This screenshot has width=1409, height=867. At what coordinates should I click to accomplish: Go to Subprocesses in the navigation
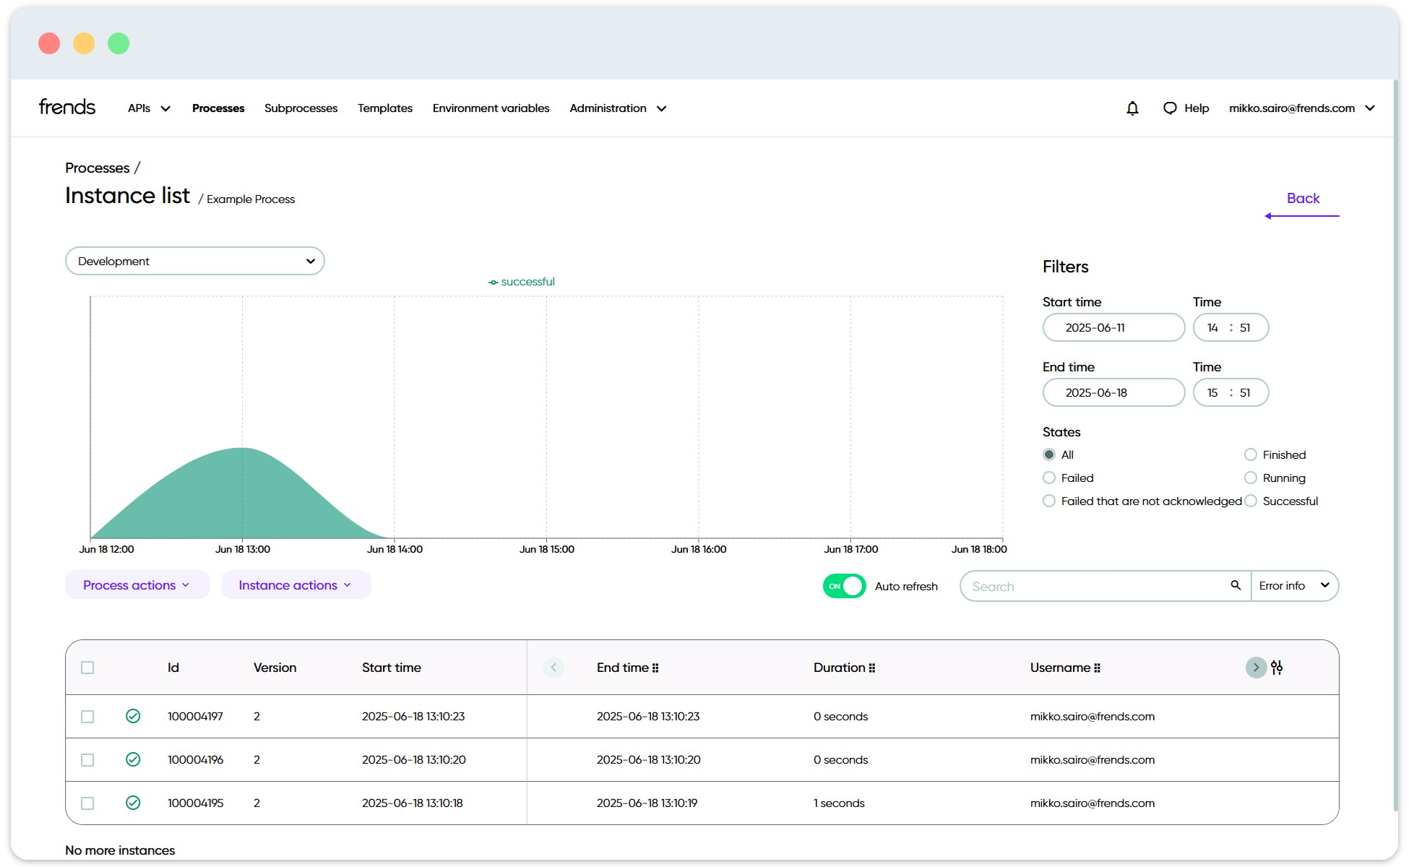coord(301,108)
